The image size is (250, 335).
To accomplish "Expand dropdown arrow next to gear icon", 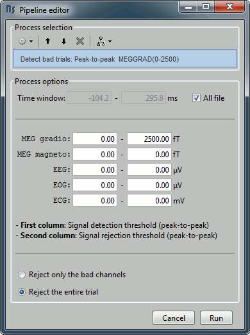I will (31, 41).
